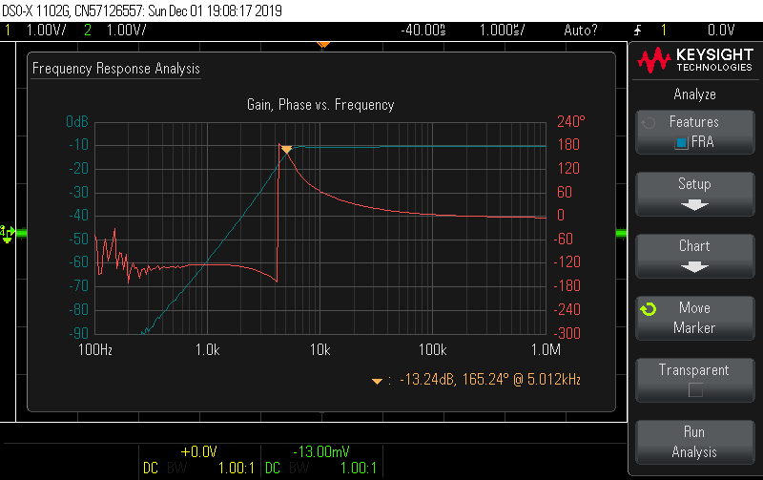Image resolution: width=763 pixels, height=480 pixels.
Task: Click the Keysight Technologies logo
Action: (693, 62)
